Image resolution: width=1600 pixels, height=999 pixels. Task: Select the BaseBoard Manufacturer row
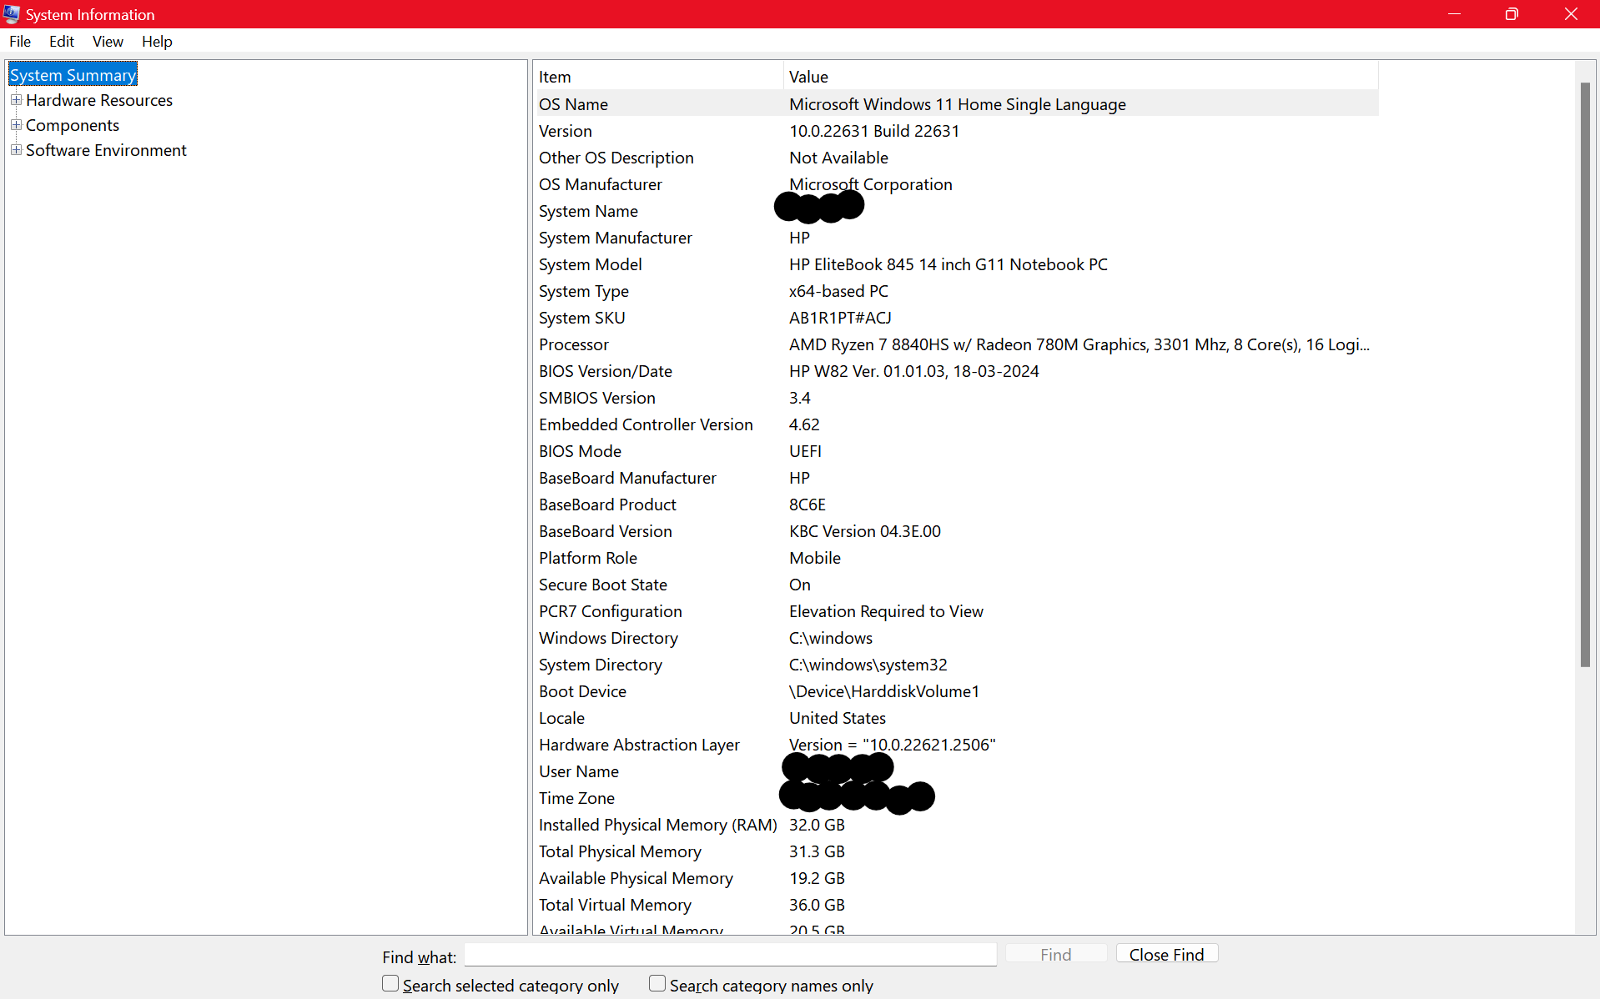pos(956,478)
